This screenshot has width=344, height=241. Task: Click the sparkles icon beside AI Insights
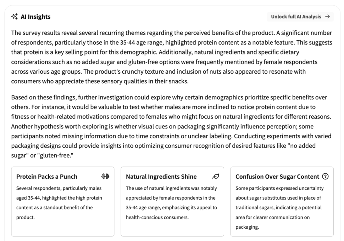click(x=15, y=16)
